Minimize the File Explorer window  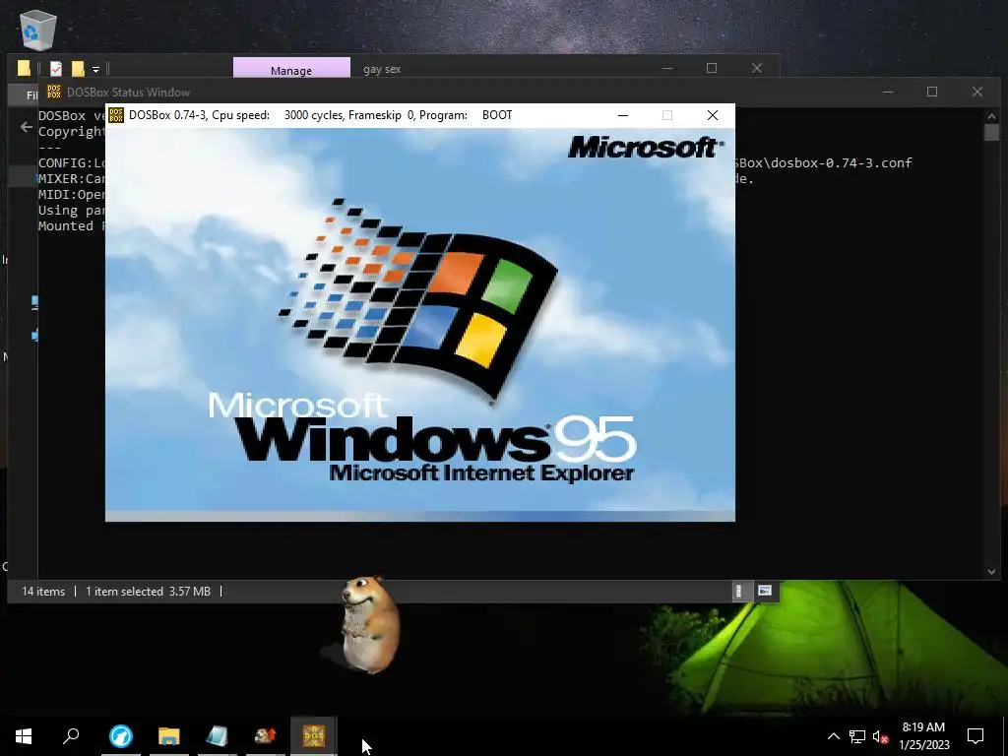click(667, 68)
